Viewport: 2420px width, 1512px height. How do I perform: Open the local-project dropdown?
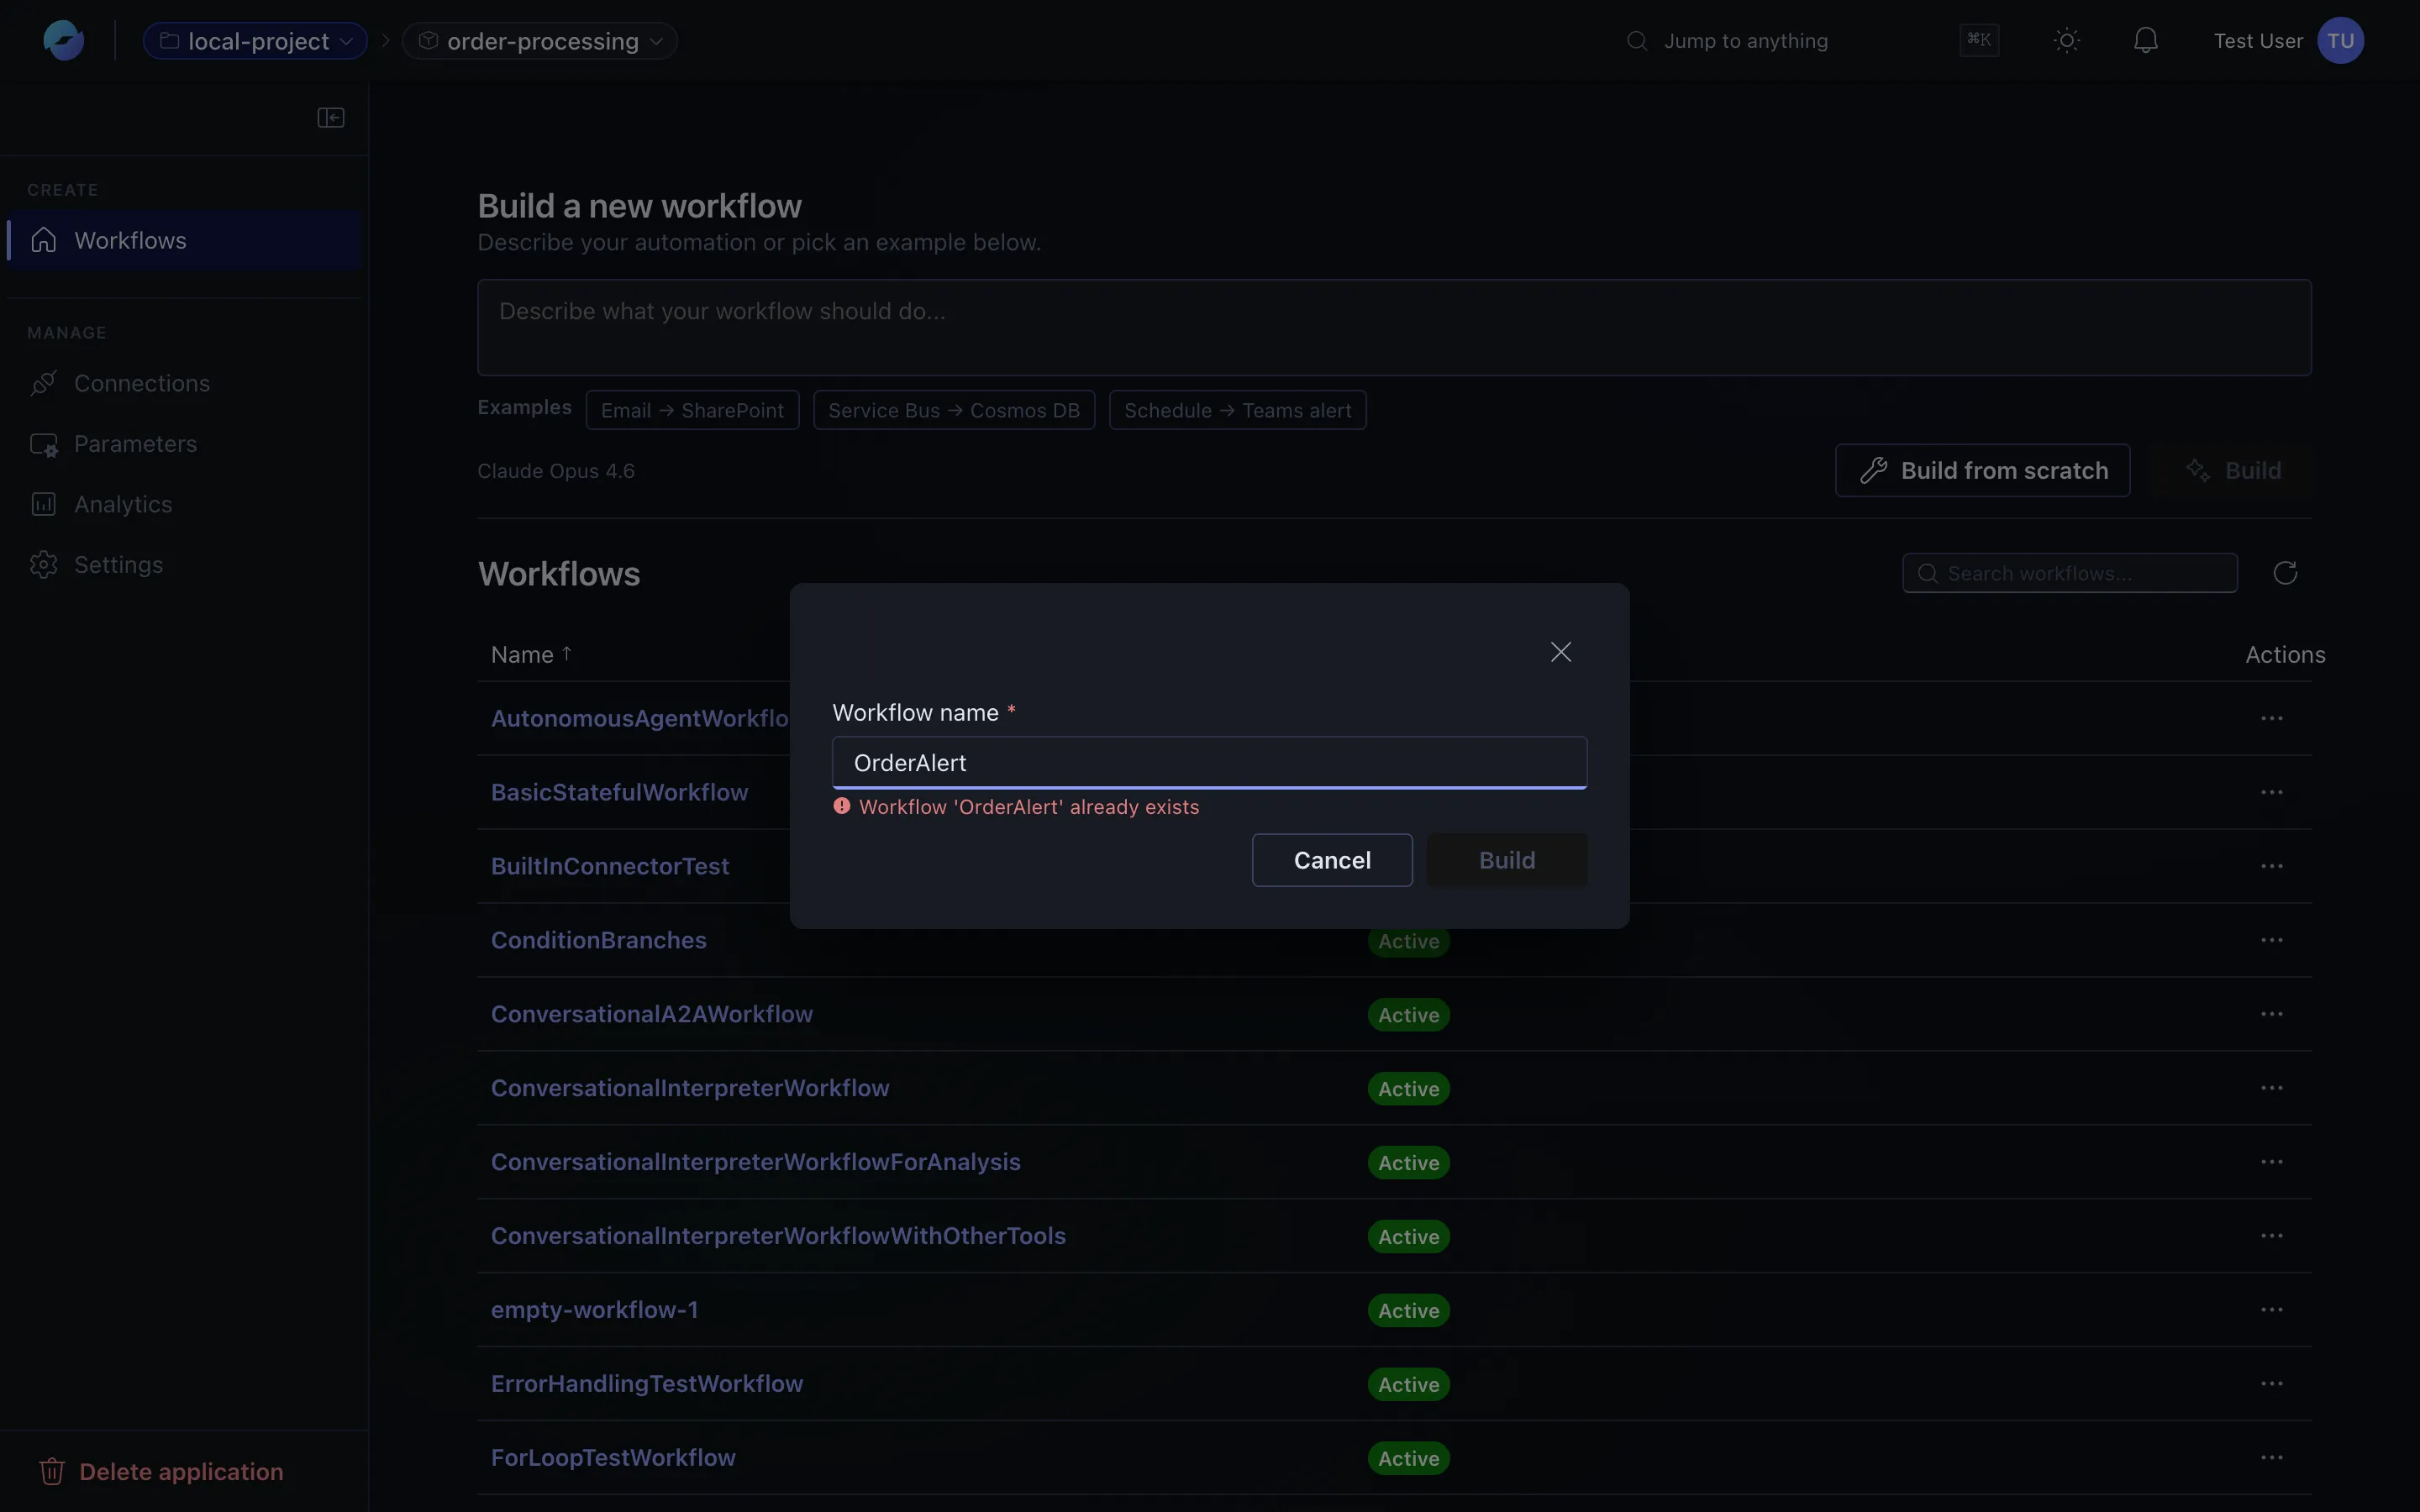click(x=255, y=41)
